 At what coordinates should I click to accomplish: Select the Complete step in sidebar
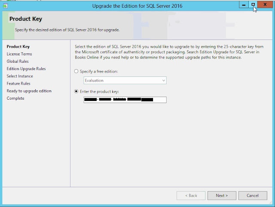coord(15,98)
